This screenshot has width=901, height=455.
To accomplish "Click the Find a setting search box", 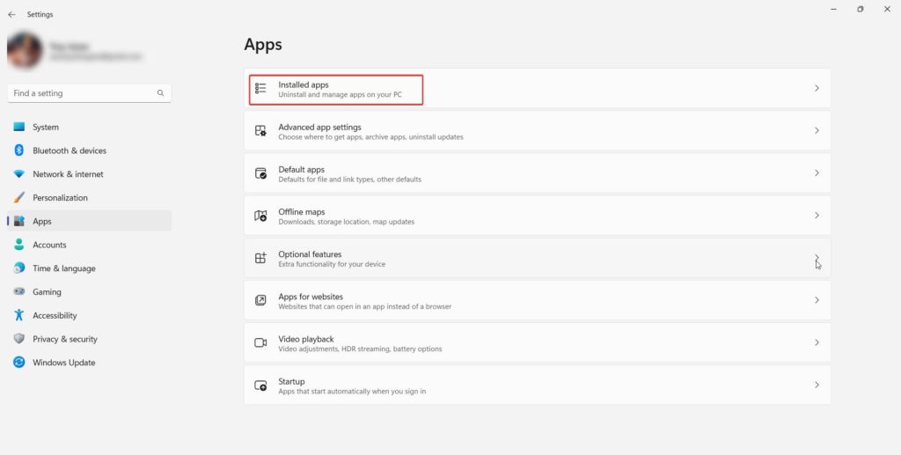I will click(84, 93).
